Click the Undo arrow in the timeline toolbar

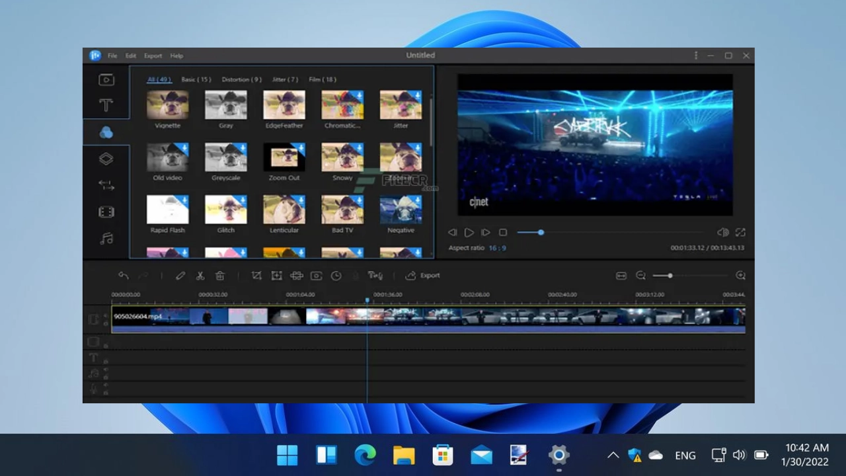point(123,276)
